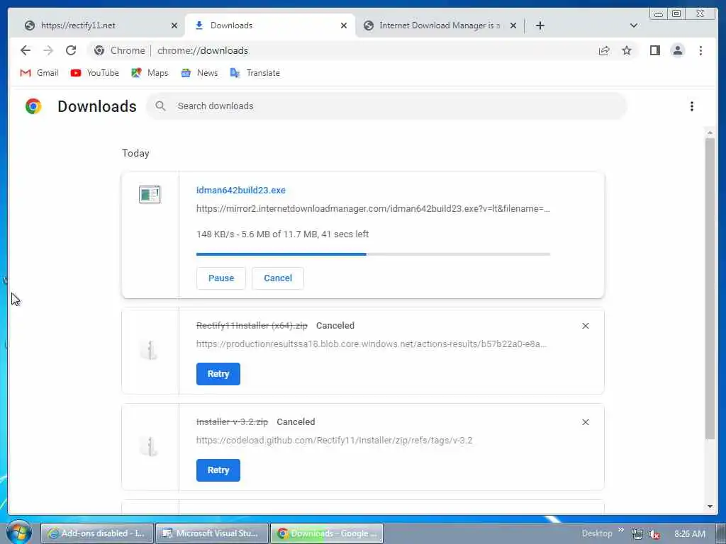This screenshot has height=544, width=726.
Task: Go back using the browser back arrow
Action: point(26,50)
